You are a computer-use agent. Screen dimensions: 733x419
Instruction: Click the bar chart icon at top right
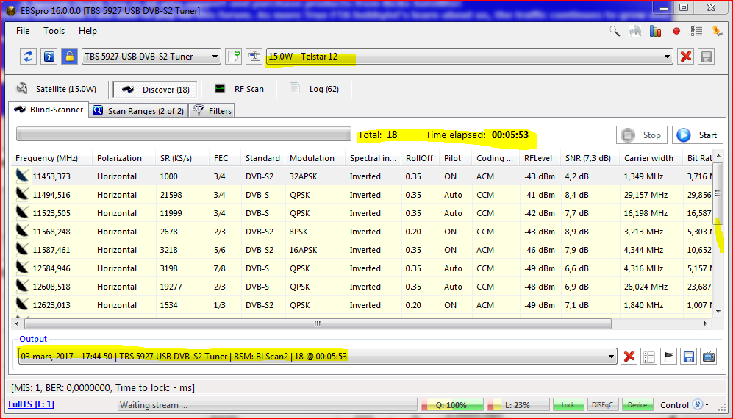click(656, 31)
